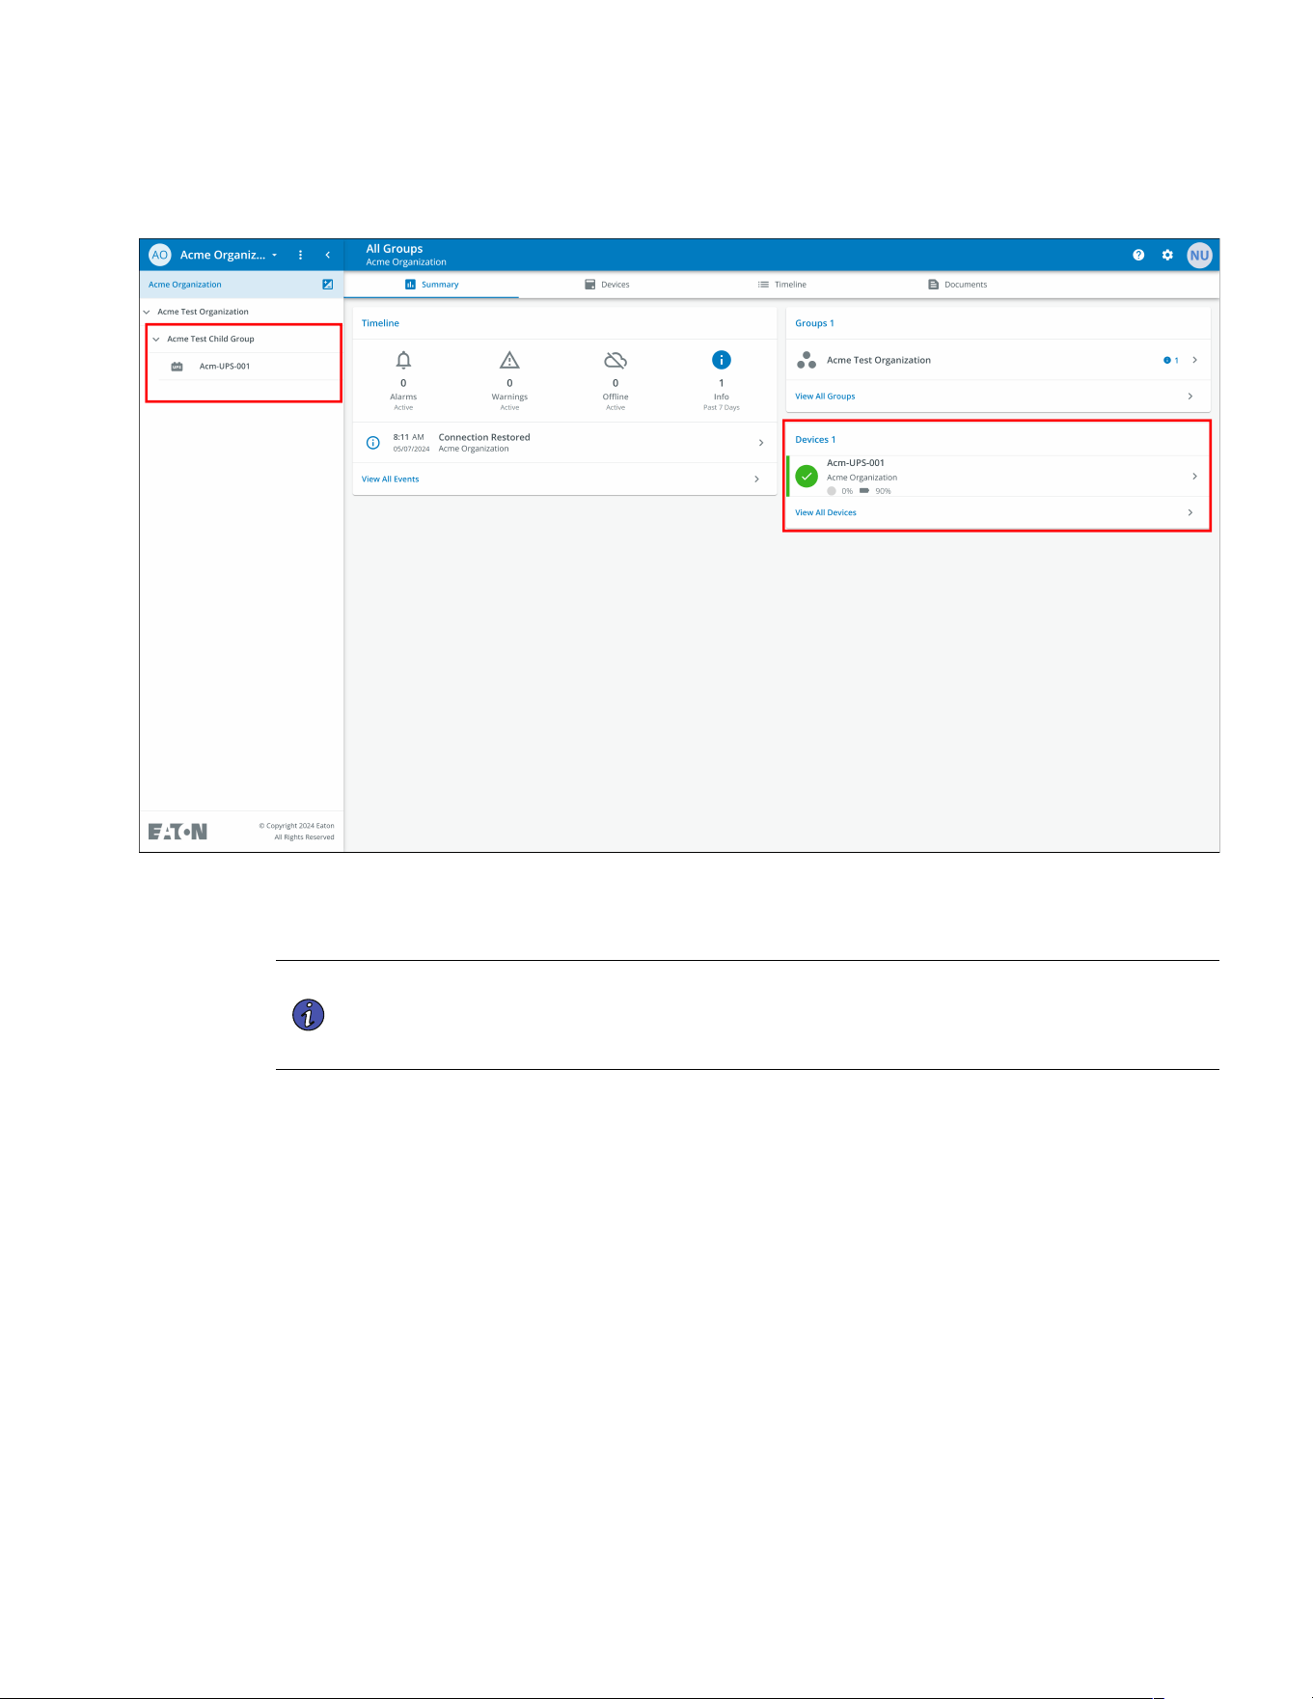The image size is (1313, 1699).
Task: Click the group icon beside Acme Test Organization
Action: (807, 360)
